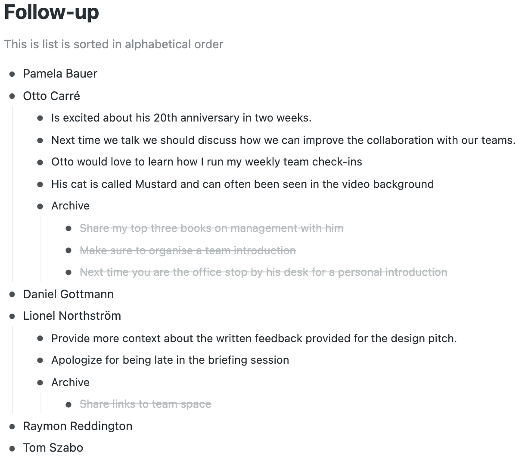Click the Follow-up page title
The height and width of the screenshot is (462, 522).
click(52, 12)
